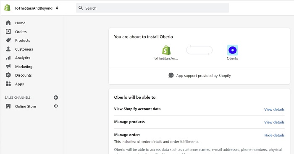294x154 pixels.
Task: View details for Manage products
Action: (x=274, y=122)
